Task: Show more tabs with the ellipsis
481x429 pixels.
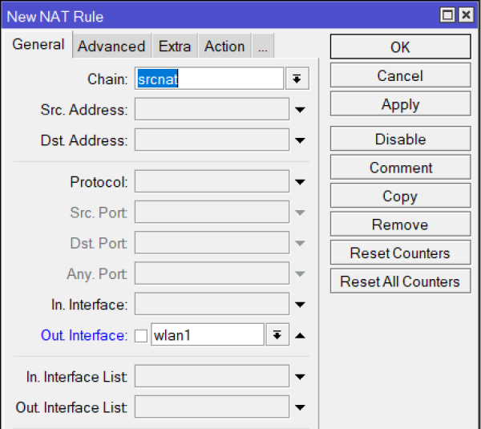Action: click(x=262, y=47)
